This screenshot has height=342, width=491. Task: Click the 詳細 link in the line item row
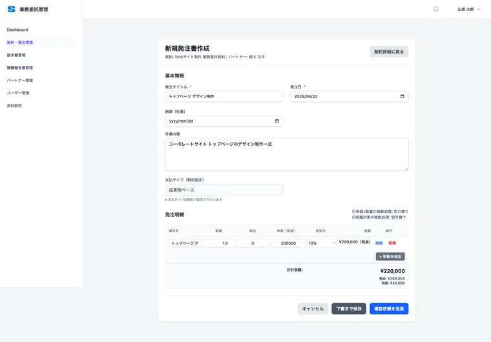tap(379, 243)
